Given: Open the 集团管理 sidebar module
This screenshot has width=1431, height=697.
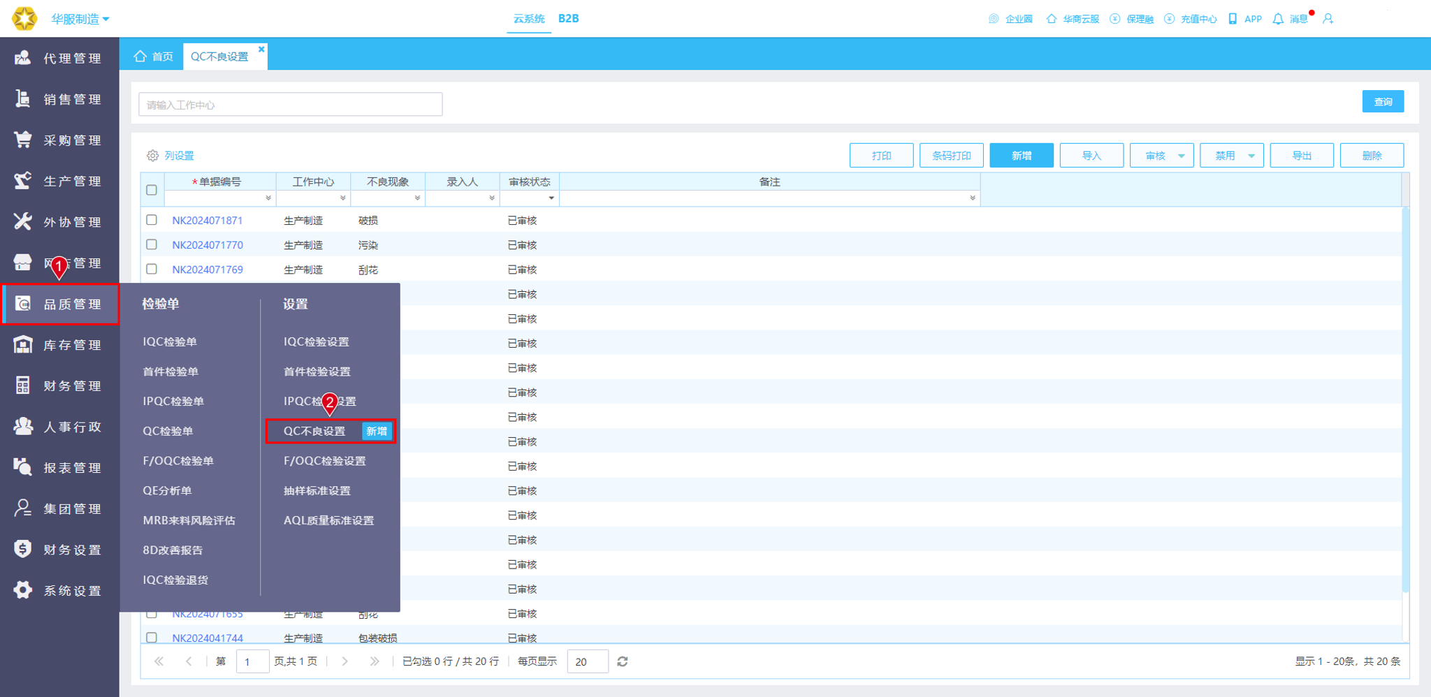Looking at the screenshot, I should (x=59, y=508).
